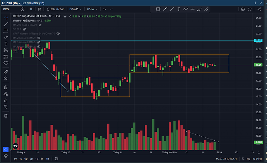
Task: Toggle the log scale button
Action: pos(249,159)
